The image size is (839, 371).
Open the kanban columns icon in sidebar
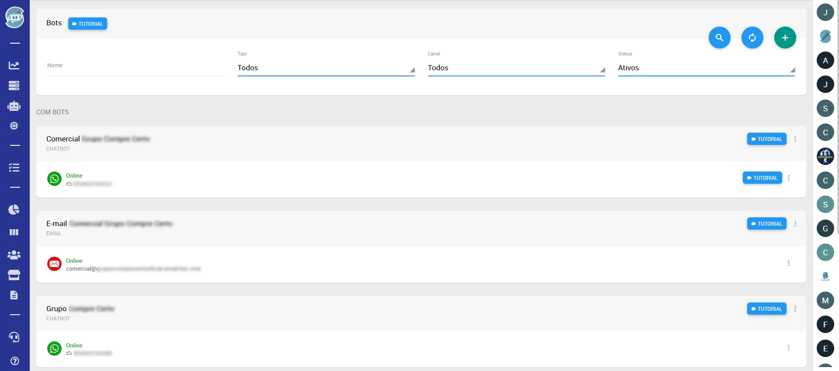(14, 232)
